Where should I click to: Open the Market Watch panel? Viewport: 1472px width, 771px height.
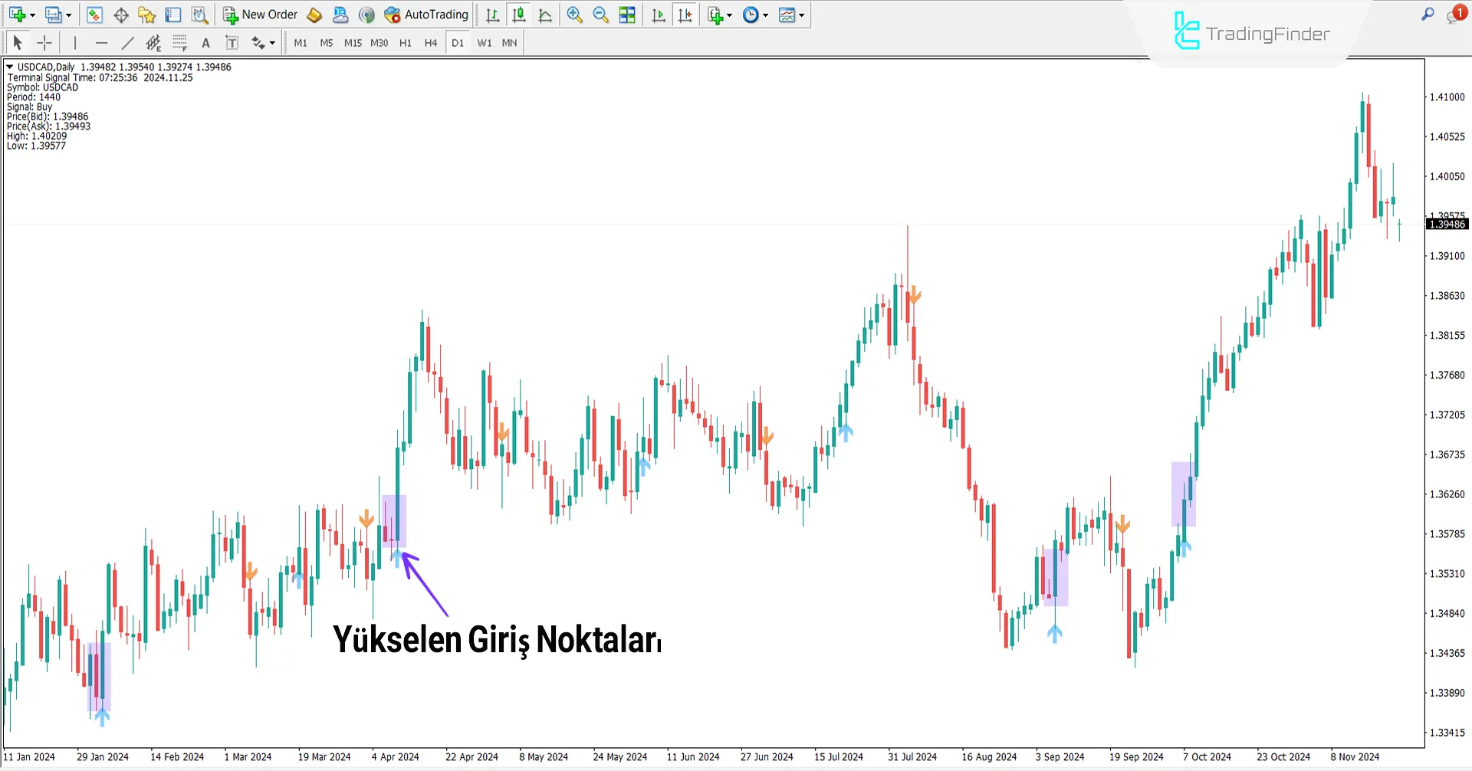(x=94, y=15)
